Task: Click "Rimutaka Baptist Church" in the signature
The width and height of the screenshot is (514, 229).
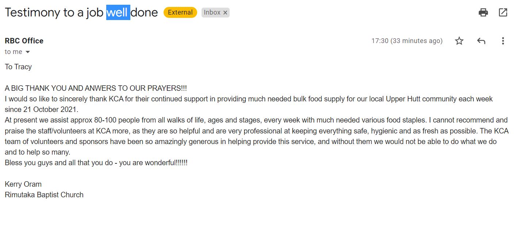Action: (x=44, y=195)
